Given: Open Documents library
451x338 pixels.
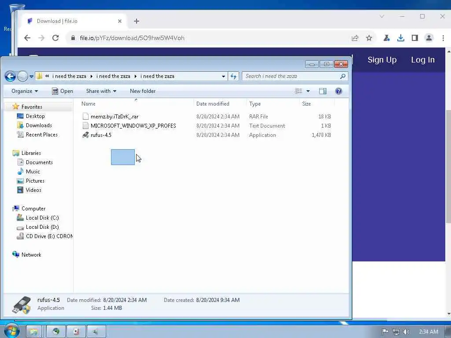Looking at the screenshot, I should (x=39, y=162).
